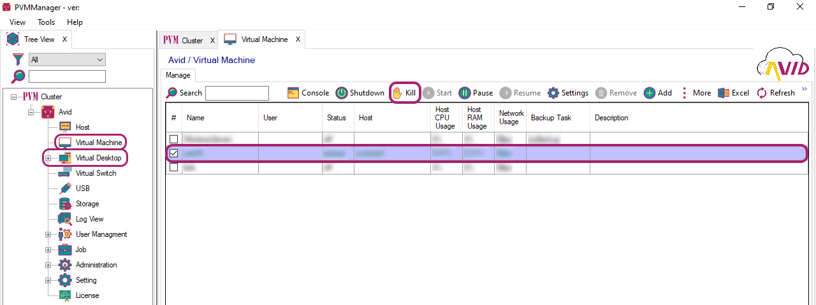Select the Manage tab
Viewport: 816px width, 305px height.
(x=178, y=75)
